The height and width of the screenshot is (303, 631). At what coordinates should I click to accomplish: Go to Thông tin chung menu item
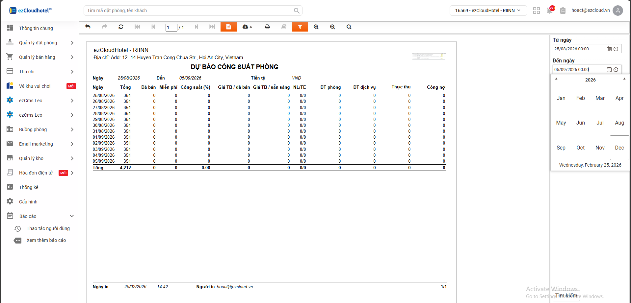click(36, 28)
